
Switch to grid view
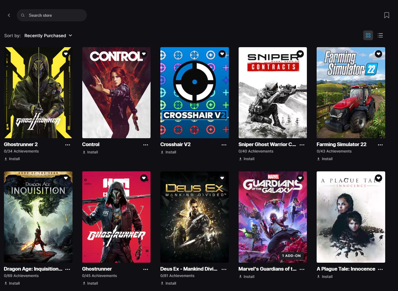[368, 35]
